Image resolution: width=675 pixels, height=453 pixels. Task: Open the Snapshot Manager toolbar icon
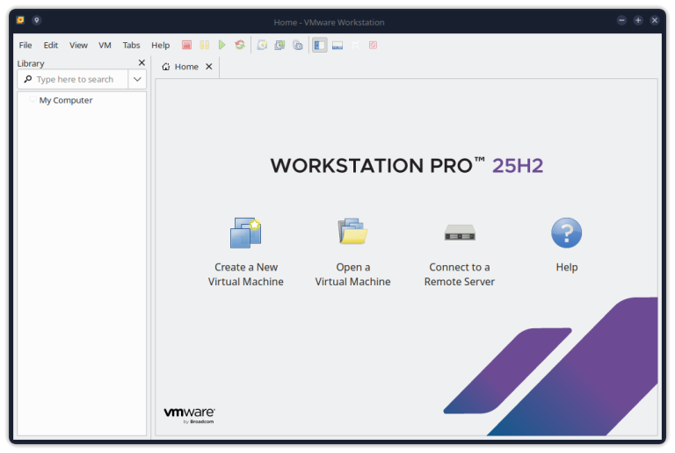tap(298, 45)
